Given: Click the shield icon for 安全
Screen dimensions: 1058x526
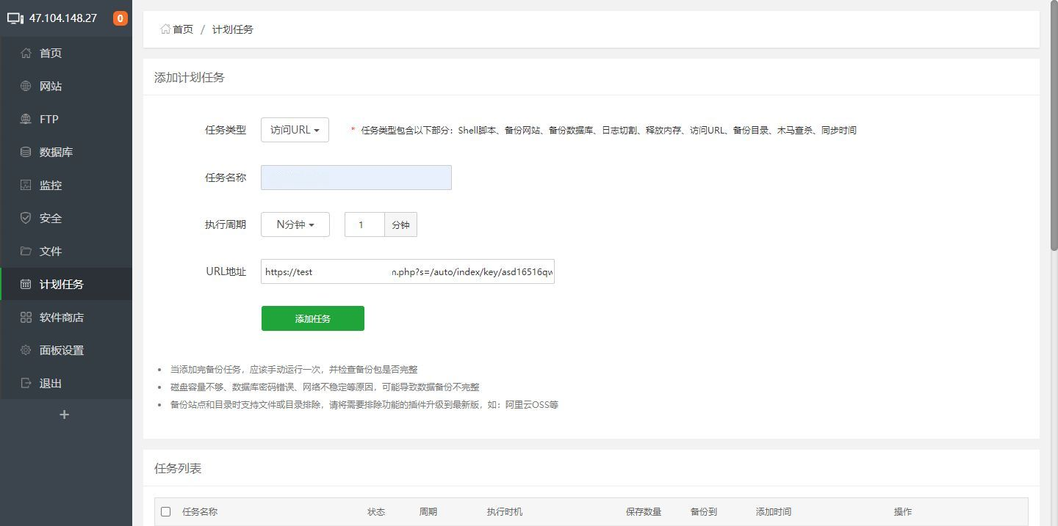Looking at the screenshot, I should click(x=26, y=218).
